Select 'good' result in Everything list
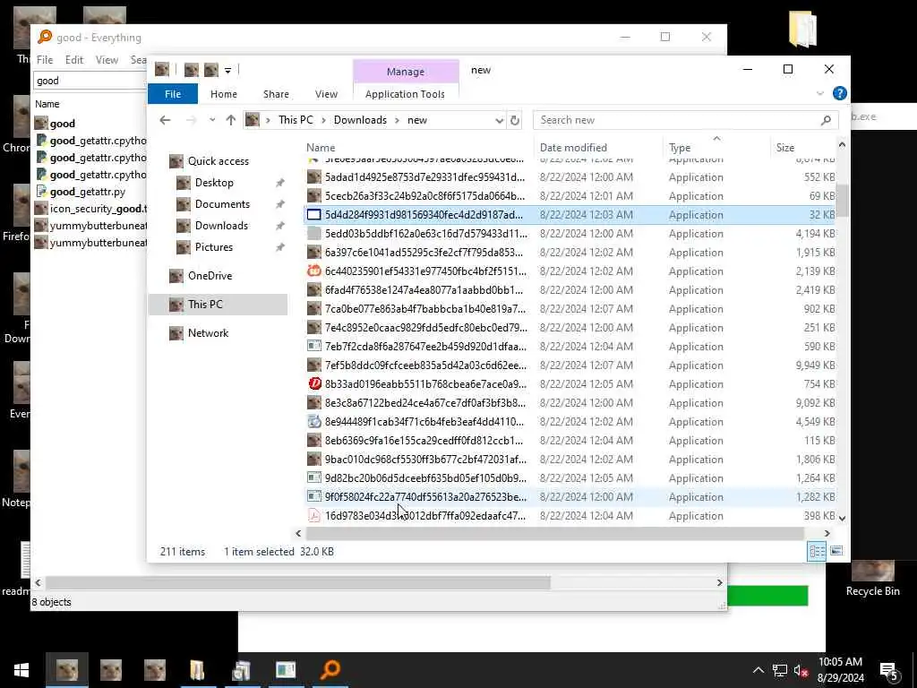This screenshot has height=688, width=917. click(x=62, y=124)
